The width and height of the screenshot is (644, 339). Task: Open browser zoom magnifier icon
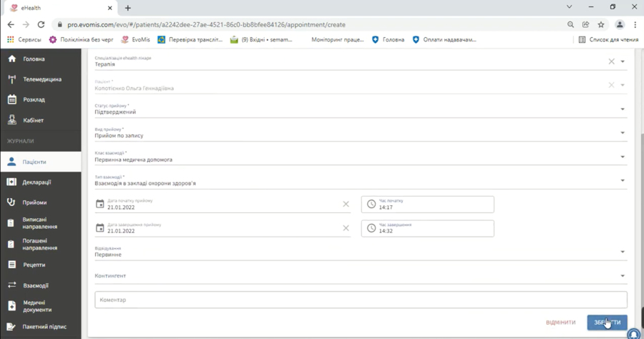click(570, 24)
